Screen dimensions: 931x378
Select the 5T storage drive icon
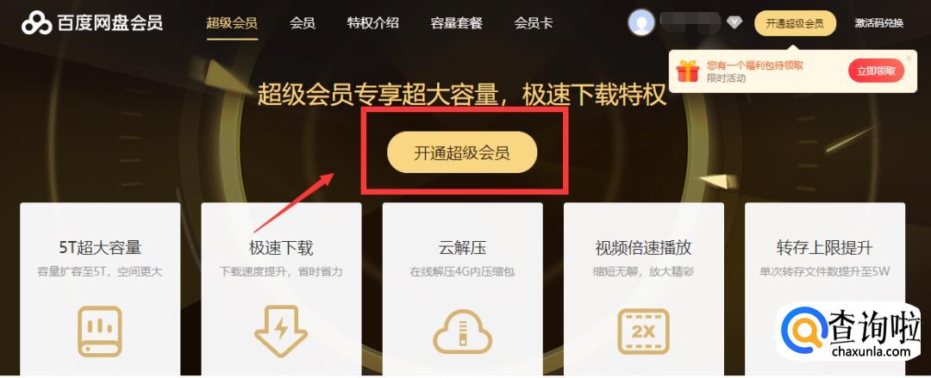coord(100,332)
